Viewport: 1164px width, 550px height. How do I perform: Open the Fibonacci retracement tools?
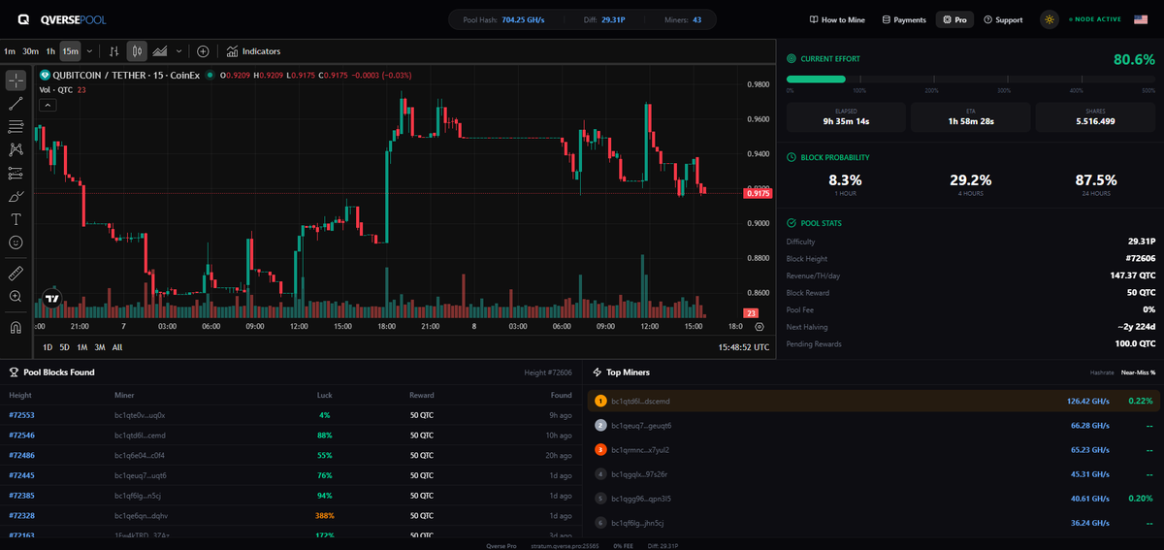(x=16, y=126)
